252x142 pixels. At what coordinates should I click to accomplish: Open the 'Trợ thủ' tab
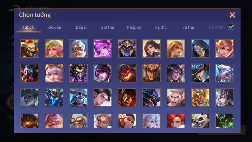[x=188, y=28]
